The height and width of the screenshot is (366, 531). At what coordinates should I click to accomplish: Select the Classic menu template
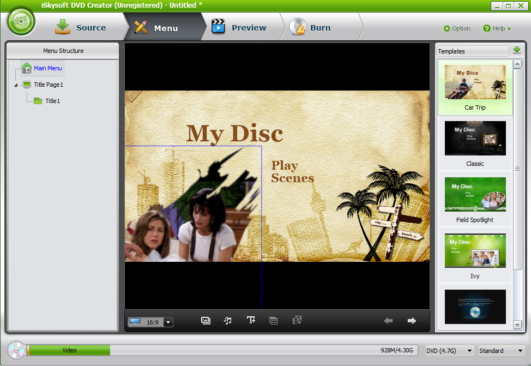point(475,143)
